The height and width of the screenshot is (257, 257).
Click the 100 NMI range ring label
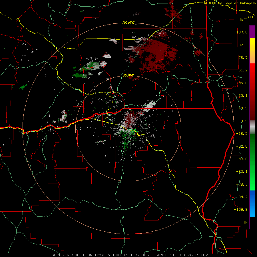[128, 23]
